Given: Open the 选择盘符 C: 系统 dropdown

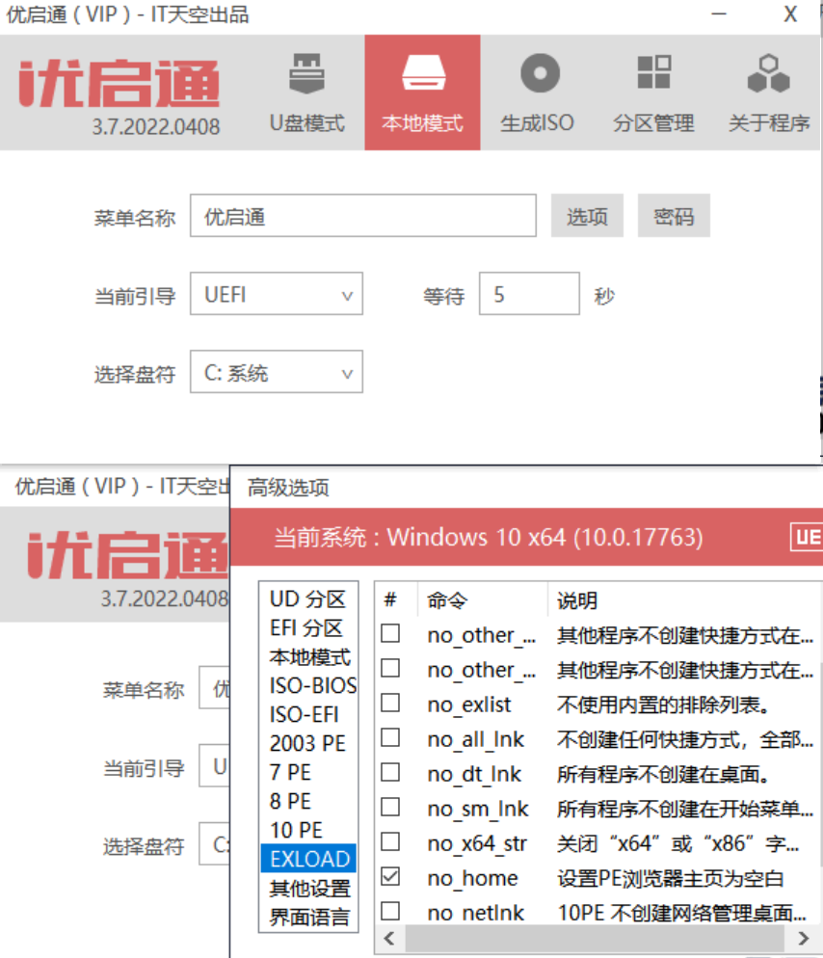Looking at the screenshot, I should (276, 373).
